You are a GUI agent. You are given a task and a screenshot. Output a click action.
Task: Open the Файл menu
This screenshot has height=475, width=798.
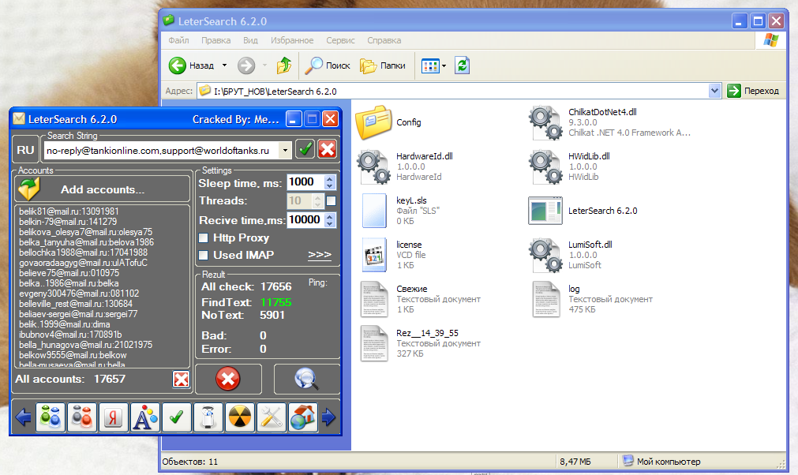pyautogui.click(x=178, y=40)
